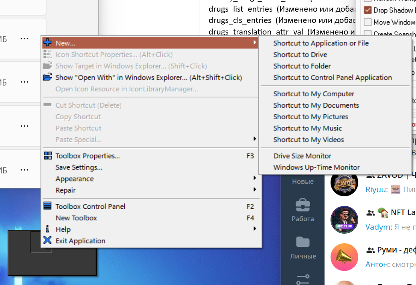Click the Toolbox Control Panel striped icon

click(48, 206)
